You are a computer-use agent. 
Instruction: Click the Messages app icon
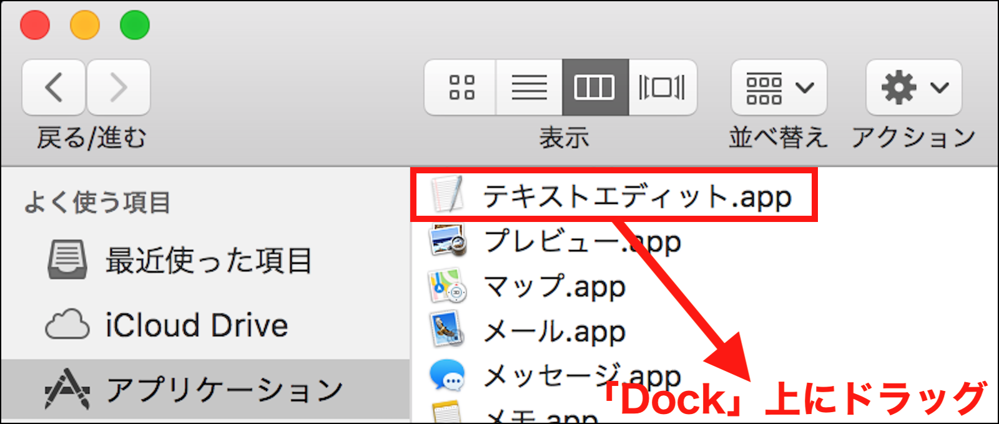pyautogui.click(x=448, y=376)
